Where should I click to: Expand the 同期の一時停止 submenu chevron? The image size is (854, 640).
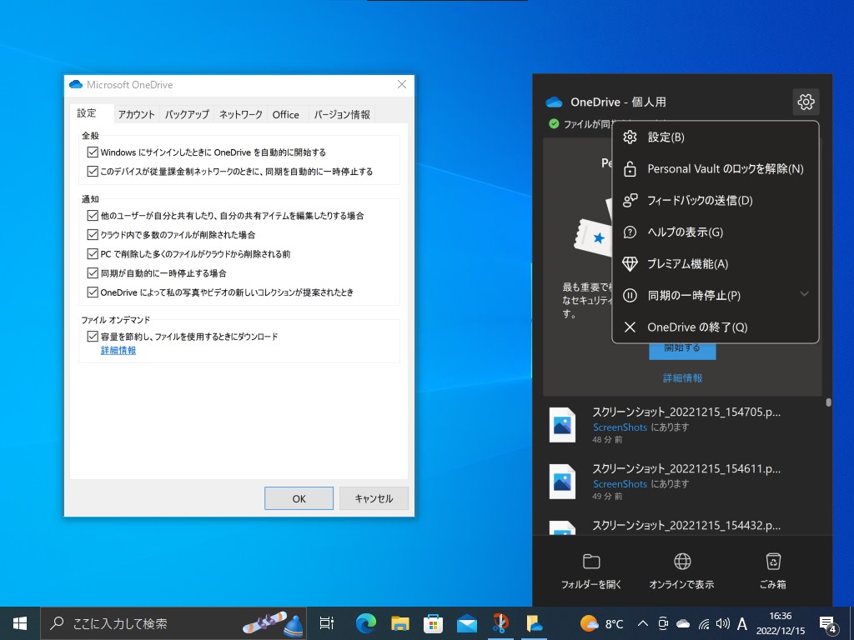click(x=804, y=294)
